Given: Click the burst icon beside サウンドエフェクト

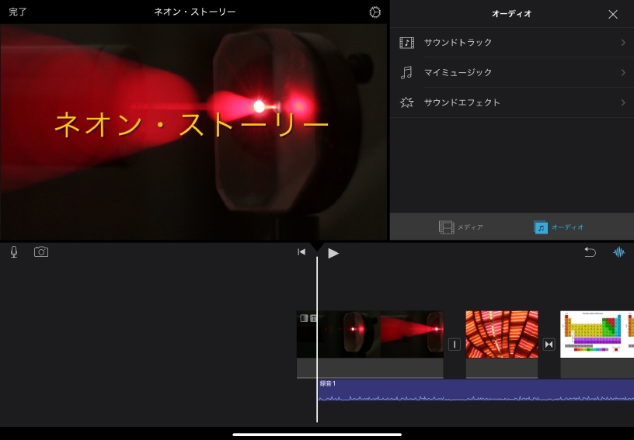Looking at the screenshot, I should (406, 102).
